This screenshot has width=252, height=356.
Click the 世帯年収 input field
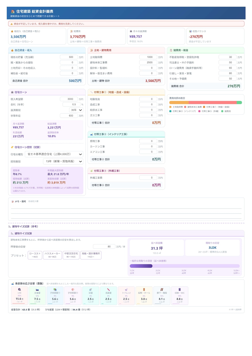tap(69, 115)
